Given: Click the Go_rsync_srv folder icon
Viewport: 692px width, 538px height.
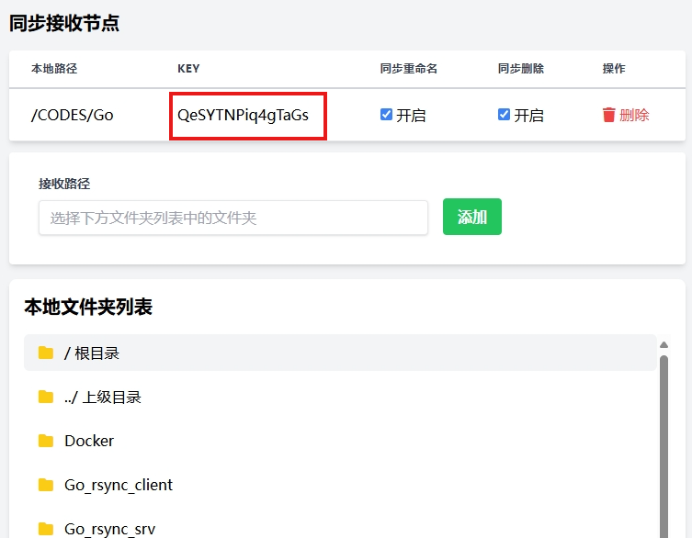Looking at the screenshot, I should 46,529.
